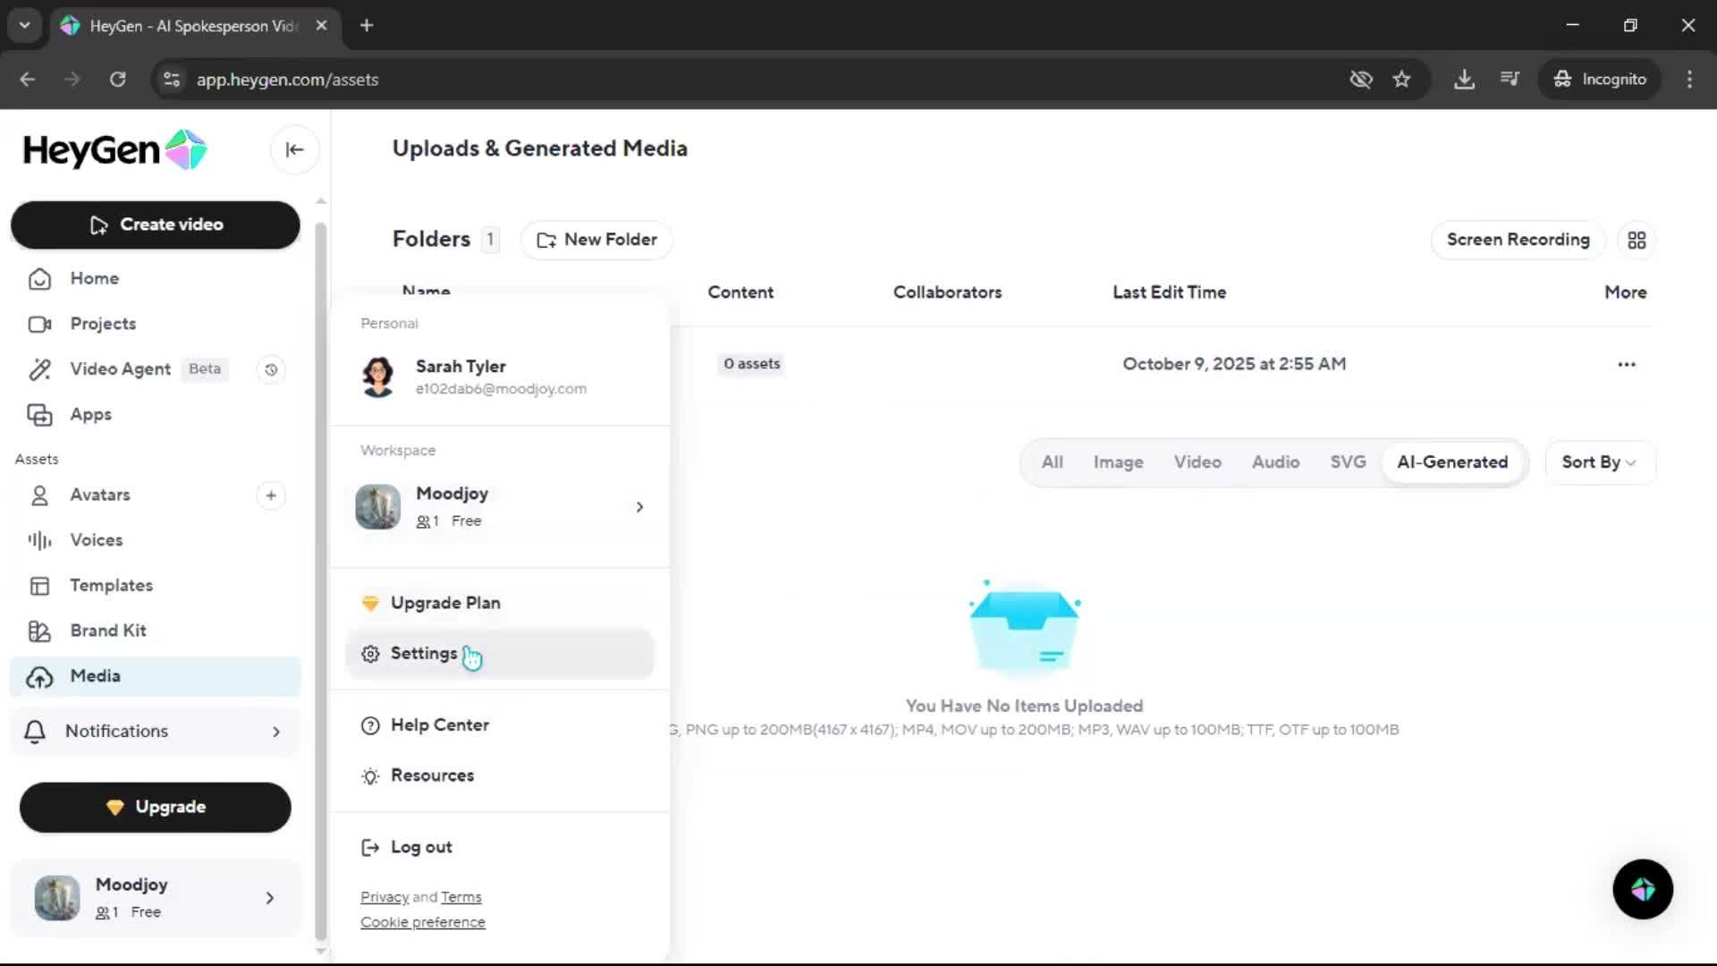Switch media filter to Image
This screenshot has width=1717, height=966.
coord(1117,462)
